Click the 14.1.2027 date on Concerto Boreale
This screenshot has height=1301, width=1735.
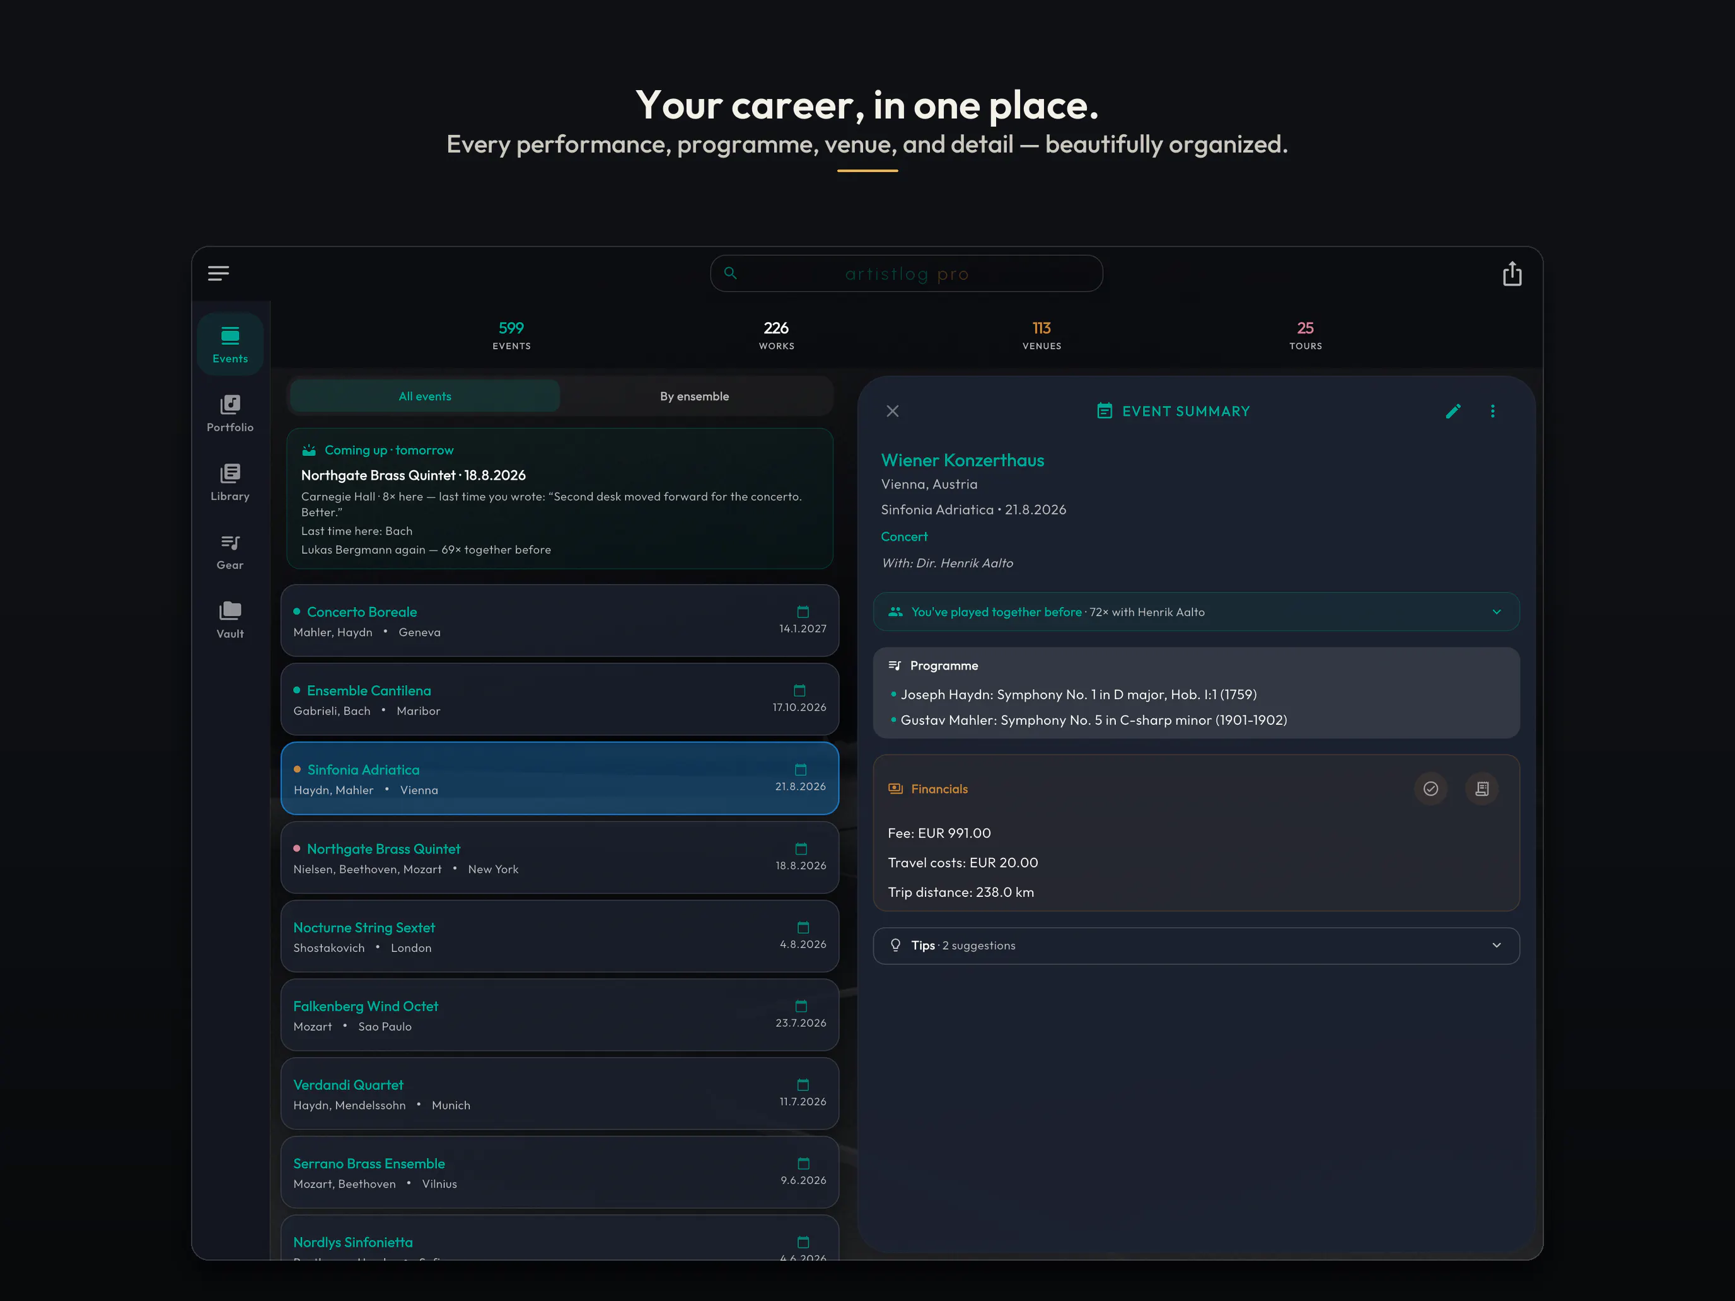(803, 628)
